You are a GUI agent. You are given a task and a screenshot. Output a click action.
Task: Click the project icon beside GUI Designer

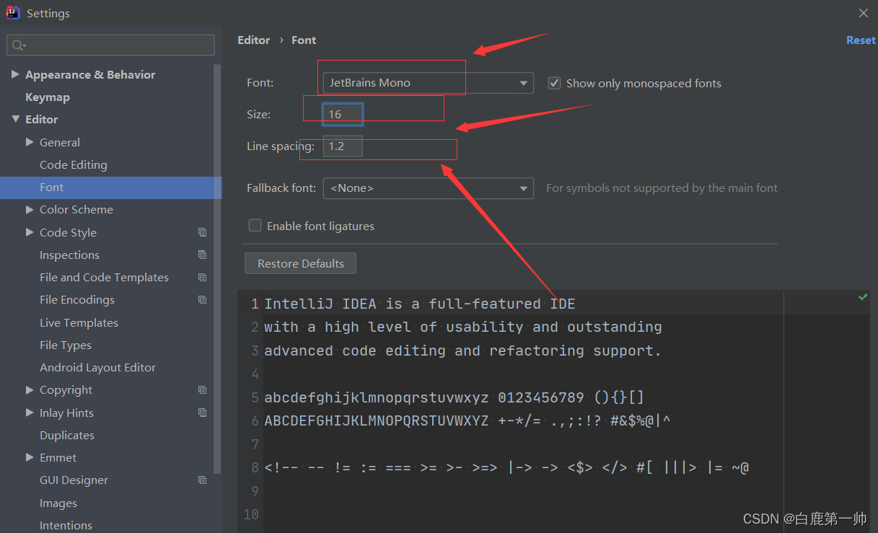click(x=202, y=480)
